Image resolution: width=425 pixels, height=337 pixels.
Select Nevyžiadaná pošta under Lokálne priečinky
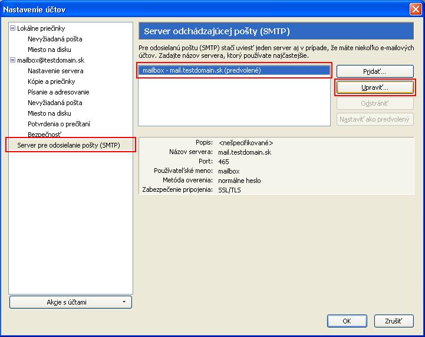(x=55, y=39)
